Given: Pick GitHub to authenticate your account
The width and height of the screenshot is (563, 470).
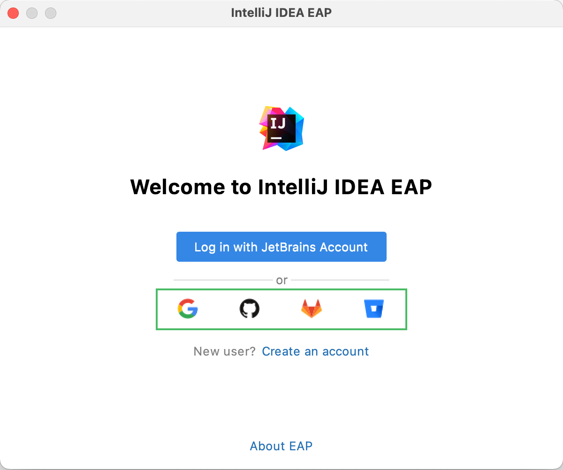Looking at the screenshot, I should click(250, 309).
